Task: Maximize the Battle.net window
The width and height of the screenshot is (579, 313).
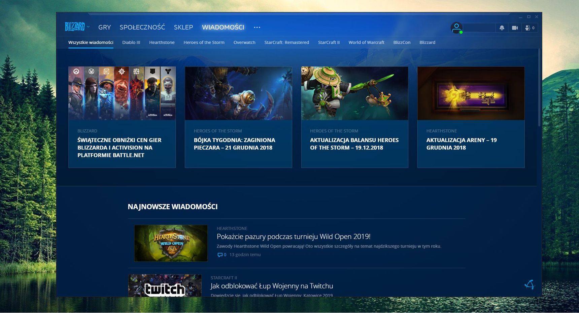Action: point(529,17)
